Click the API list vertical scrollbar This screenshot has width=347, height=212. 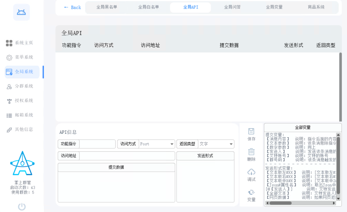[341, 87]
